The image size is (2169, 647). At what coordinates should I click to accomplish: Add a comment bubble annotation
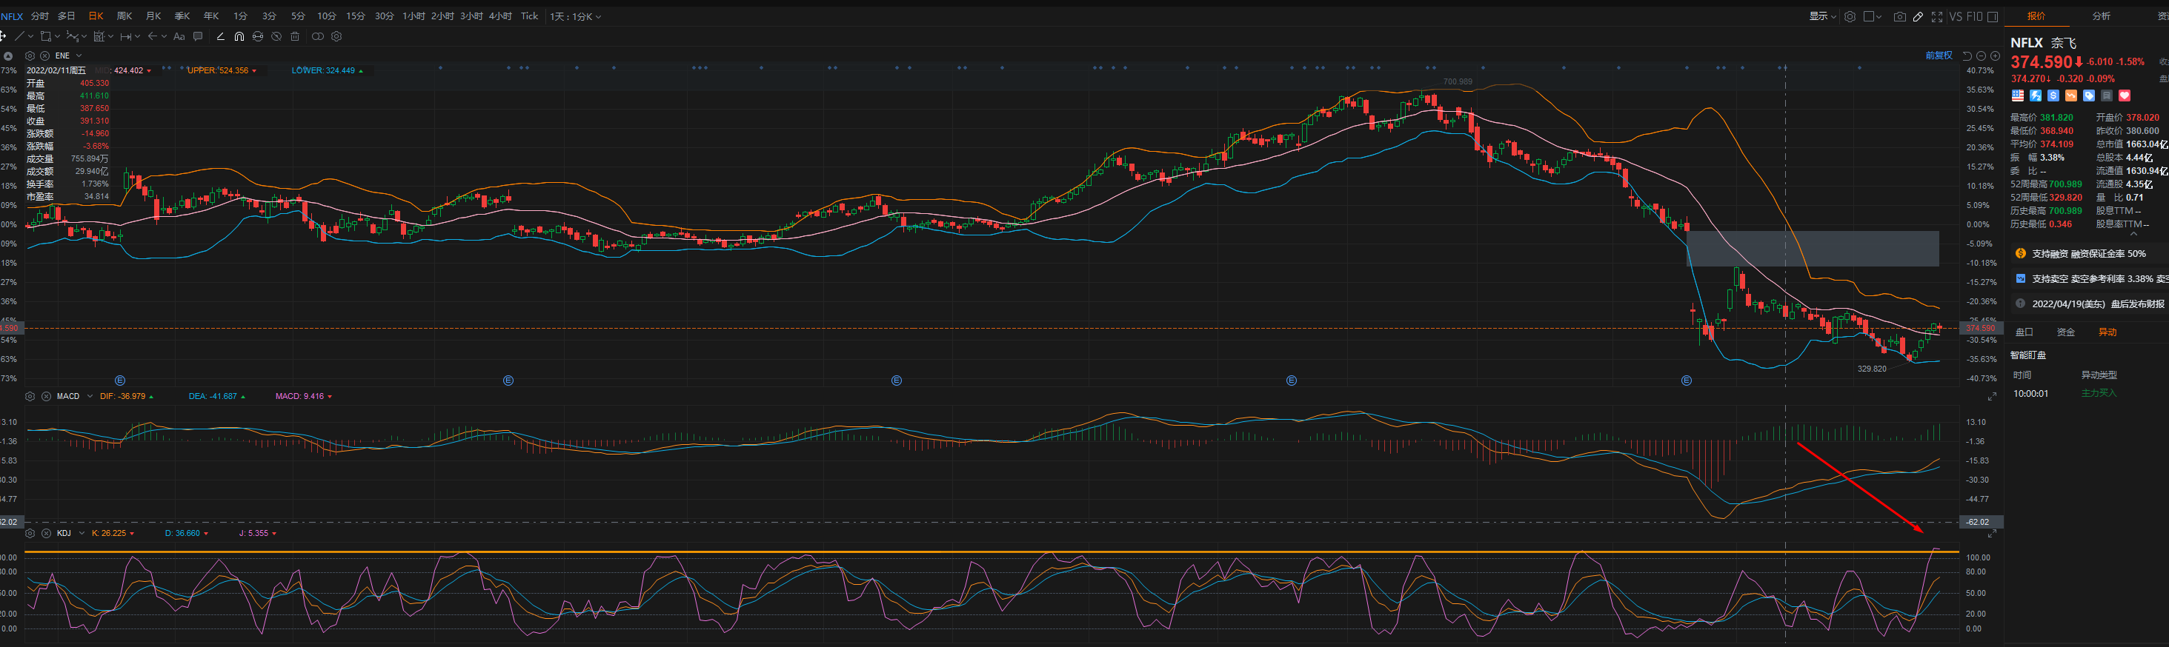[198, 36]
